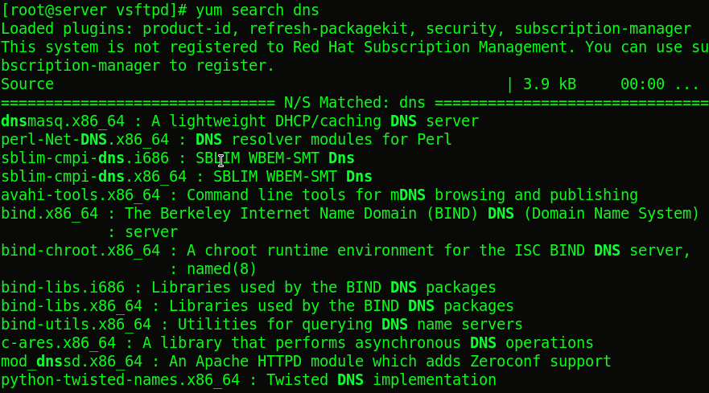Screen dimensions: 709x393
Task: Click the avahi-tools.x86_64 package name
Action: [80, 195]
